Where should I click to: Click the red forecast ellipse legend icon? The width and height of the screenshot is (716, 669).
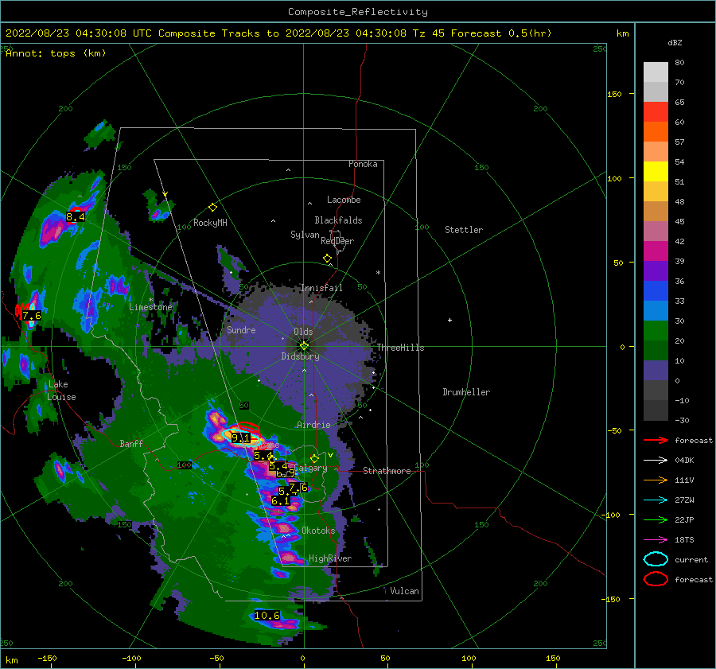pyautogui.click(x=656, y=579)
